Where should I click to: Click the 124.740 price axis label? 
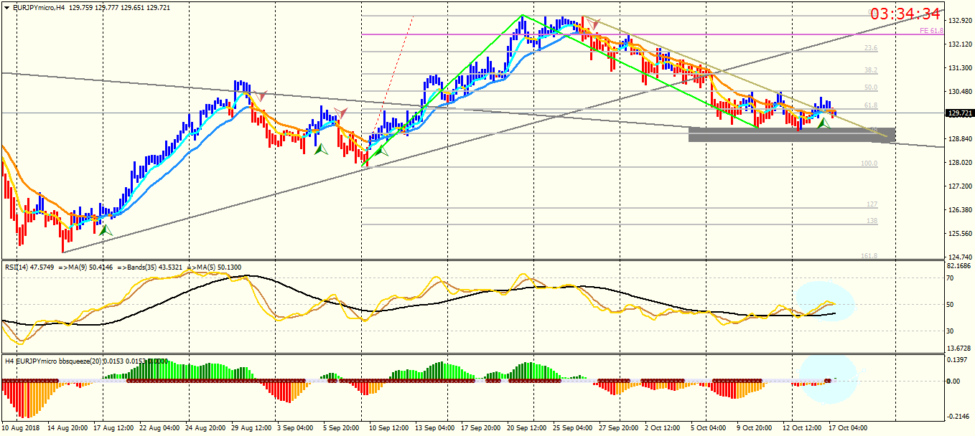960,257
